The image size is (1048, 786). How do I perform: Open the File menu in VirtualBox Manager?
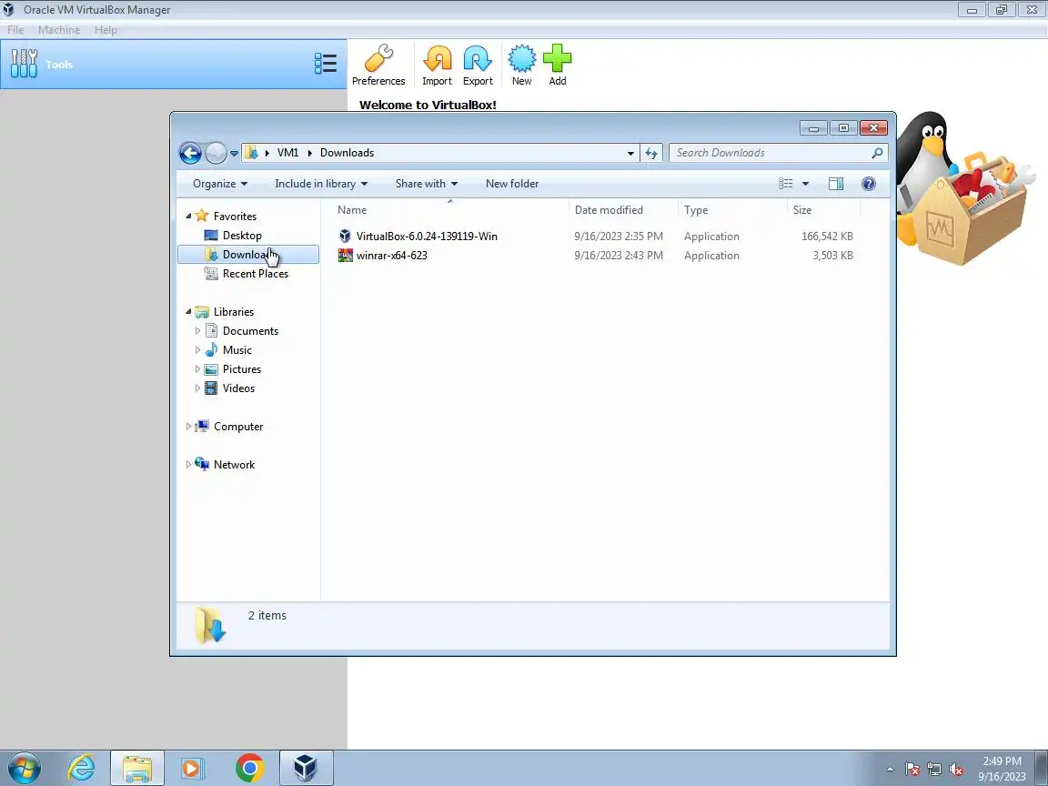tap(15, 30)
